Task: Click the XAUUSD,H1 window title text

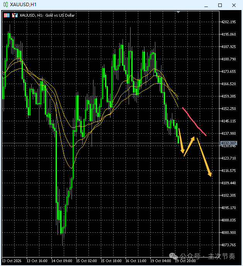Action: (23, 5)
